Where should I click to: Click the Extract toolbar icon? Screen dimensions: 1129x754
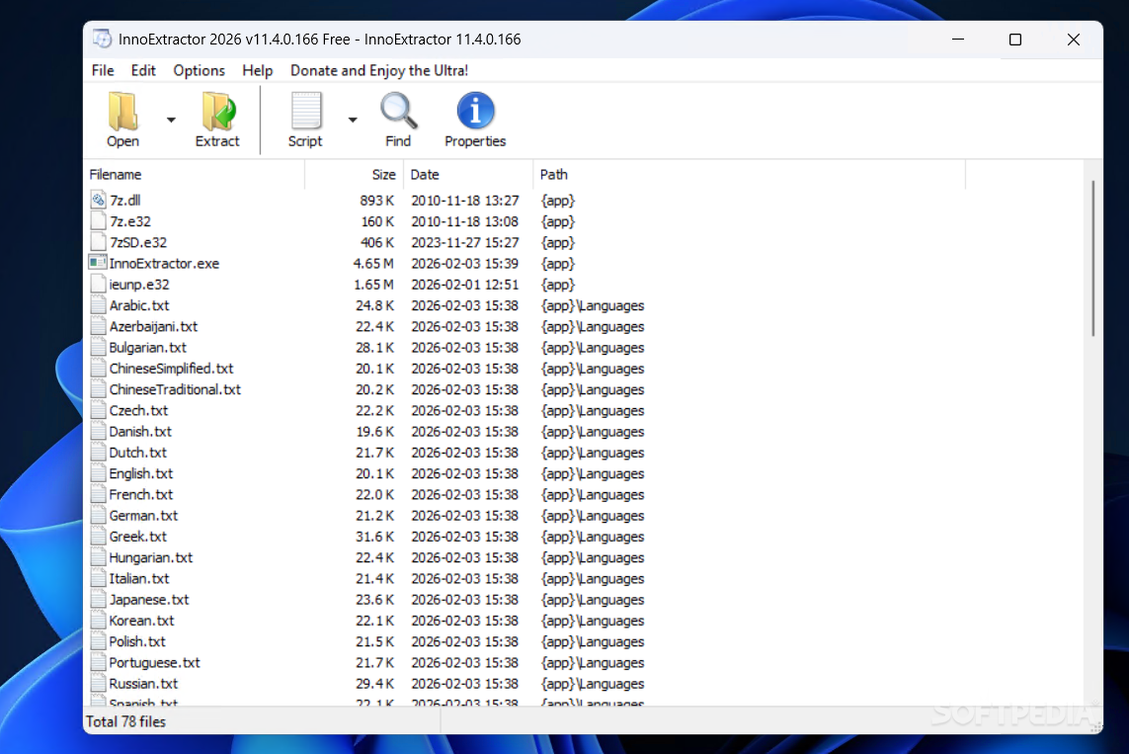tap(217, 111)
